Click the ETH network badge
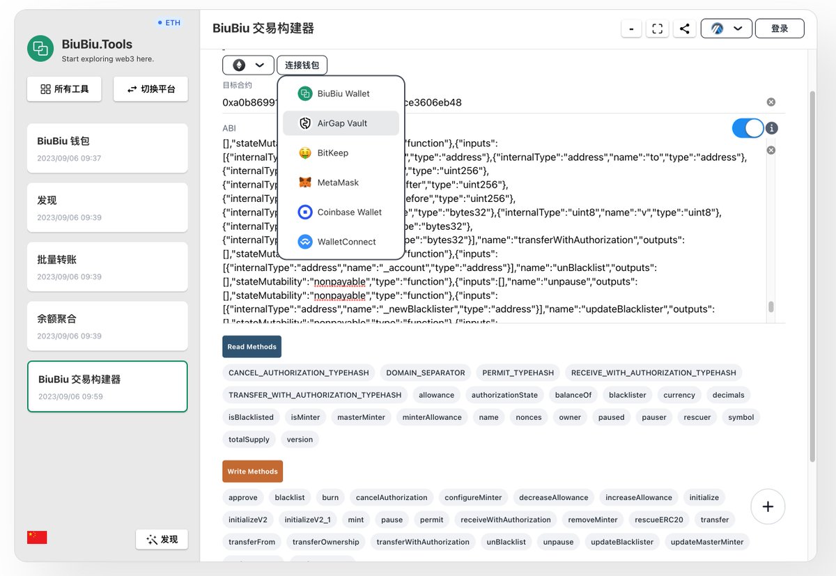This screenshot has height=576, width=836. (169, 23)
